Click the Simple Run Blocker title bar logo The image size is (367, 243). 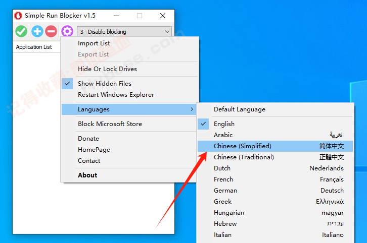[x=18, y=16]
